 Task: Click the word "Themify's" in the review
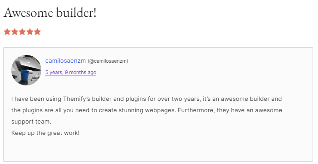click(x=77, y=99)
